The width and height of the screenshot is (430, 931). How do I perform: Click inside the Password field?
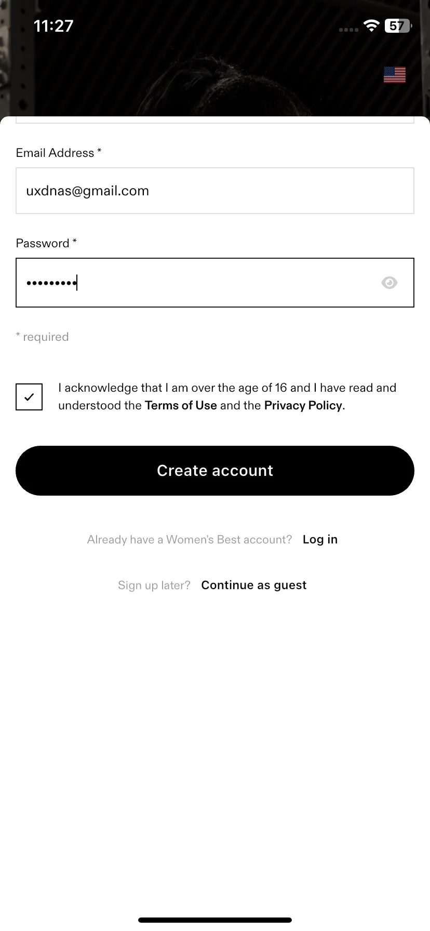215,283
